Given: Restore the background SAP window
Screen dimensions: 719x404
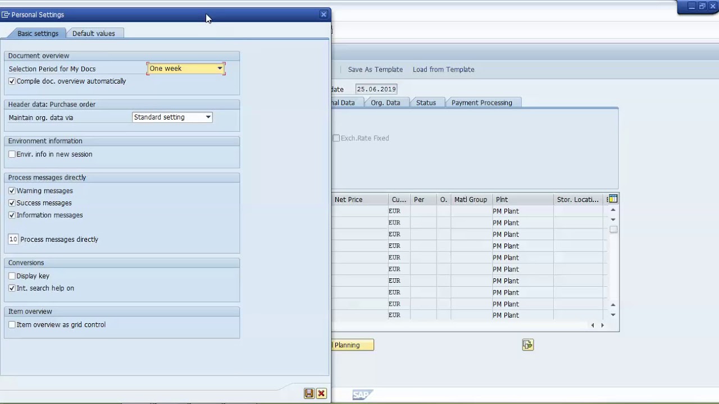Looking at the screenshot, I should (x=702, y=6).
